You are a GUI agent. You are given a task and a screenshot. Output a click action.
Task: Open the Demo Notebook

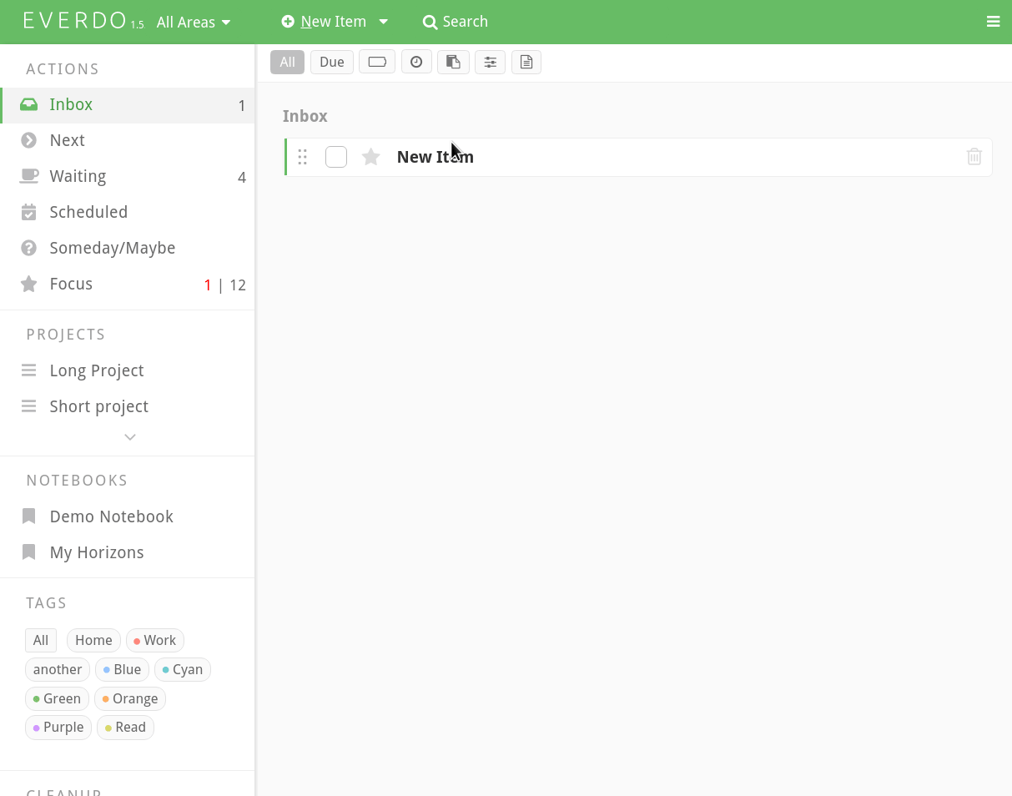pyautogui.click(x=111, y=516)
